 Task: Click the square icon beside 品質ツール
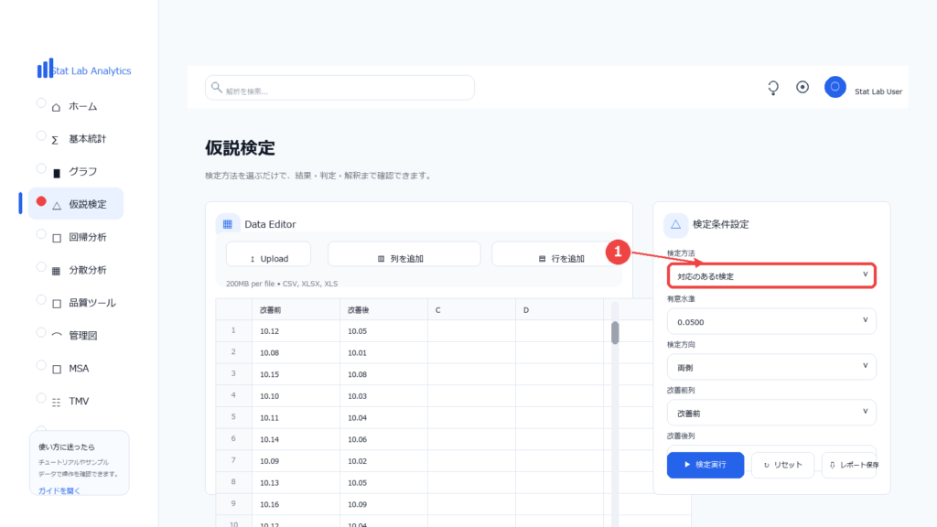point(57,304)
